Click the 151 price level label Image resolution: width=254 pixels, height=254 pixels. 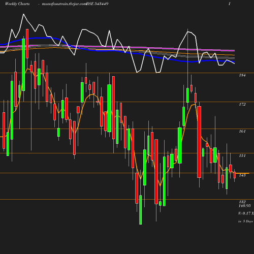[242, 155]
